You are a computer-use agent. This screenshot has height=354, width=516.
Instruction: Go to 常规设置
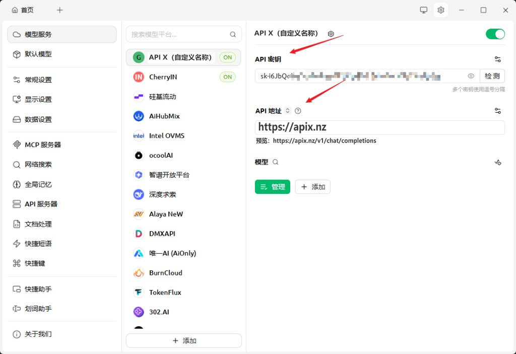pyautogui.click(x=62, y=80)
